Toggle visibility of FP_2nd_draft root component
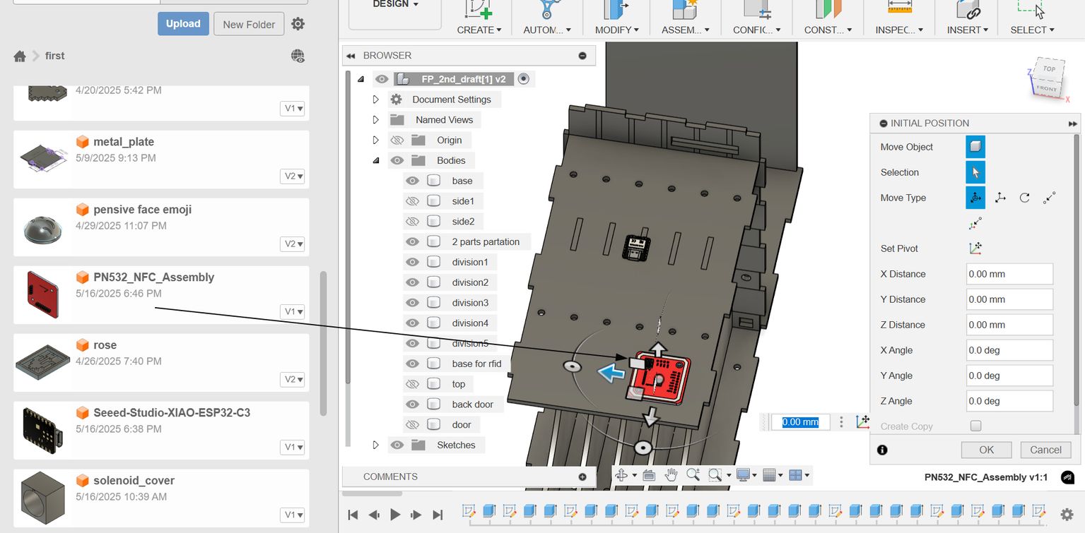 click(x=382, y=79)
